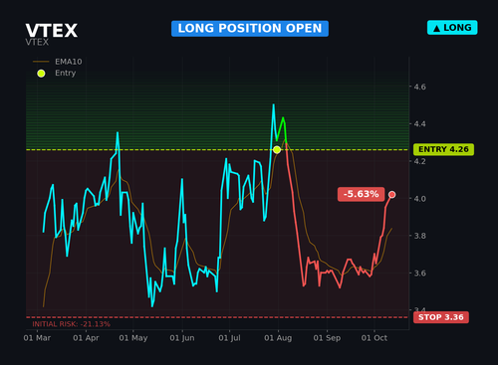Select the Entry legend label
Screen dimensions: 498x365
click(66, 73)
